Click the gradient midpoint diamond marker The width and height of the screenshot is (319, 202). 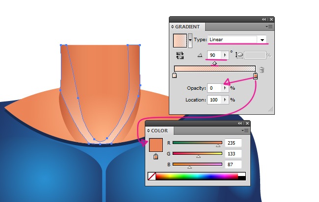tap(214, 63)
